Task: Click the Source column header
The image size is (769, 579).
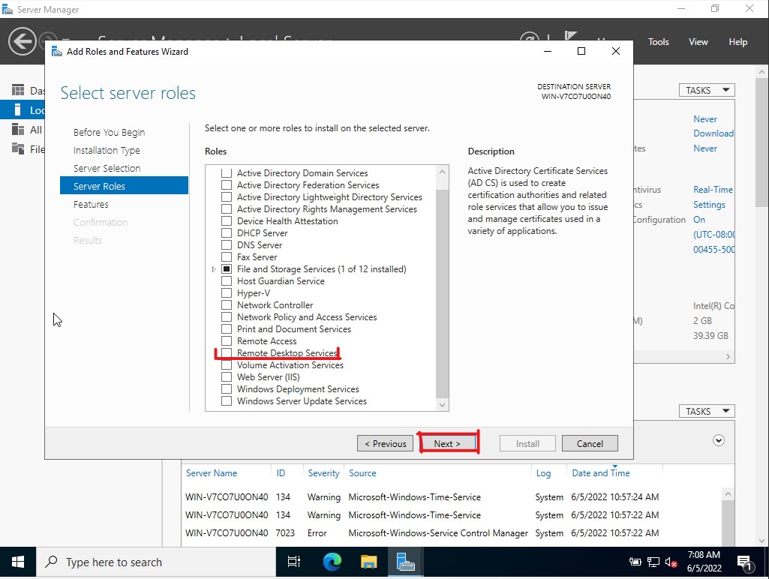Action: 362,473
